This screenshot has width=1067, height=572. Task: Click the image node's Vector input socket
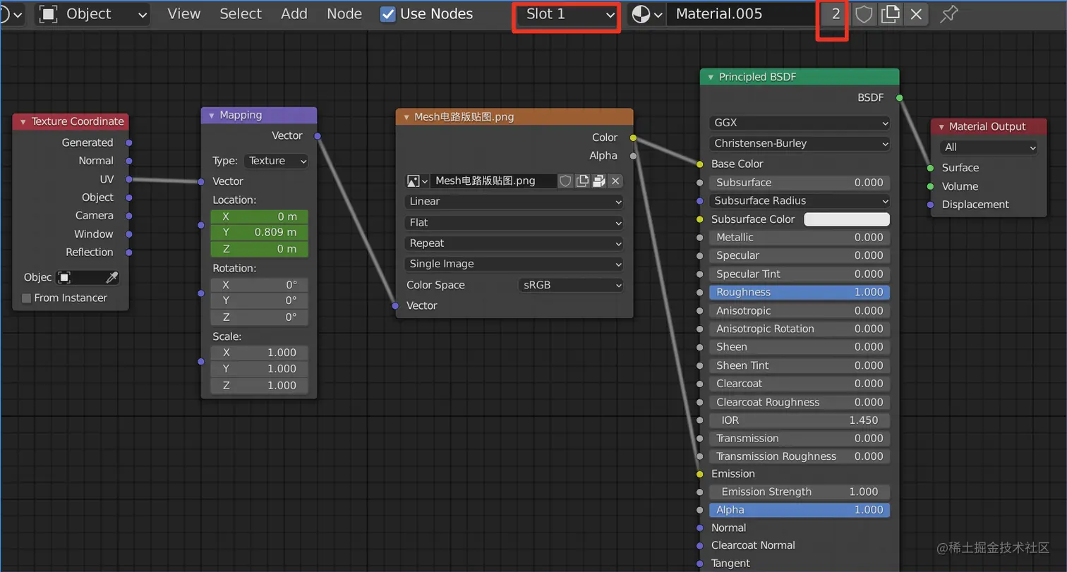[396, 305]
